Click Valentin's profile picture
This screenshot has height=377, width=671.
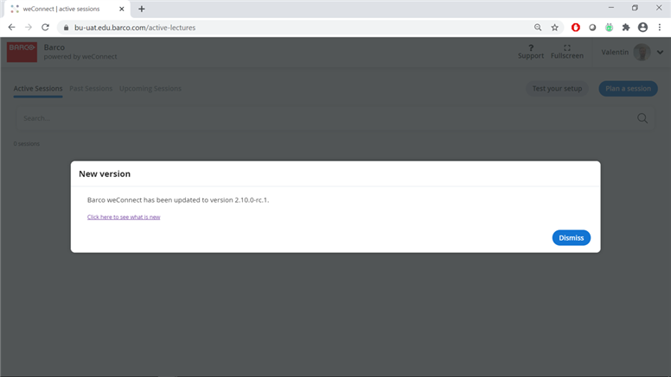[642, 52]
